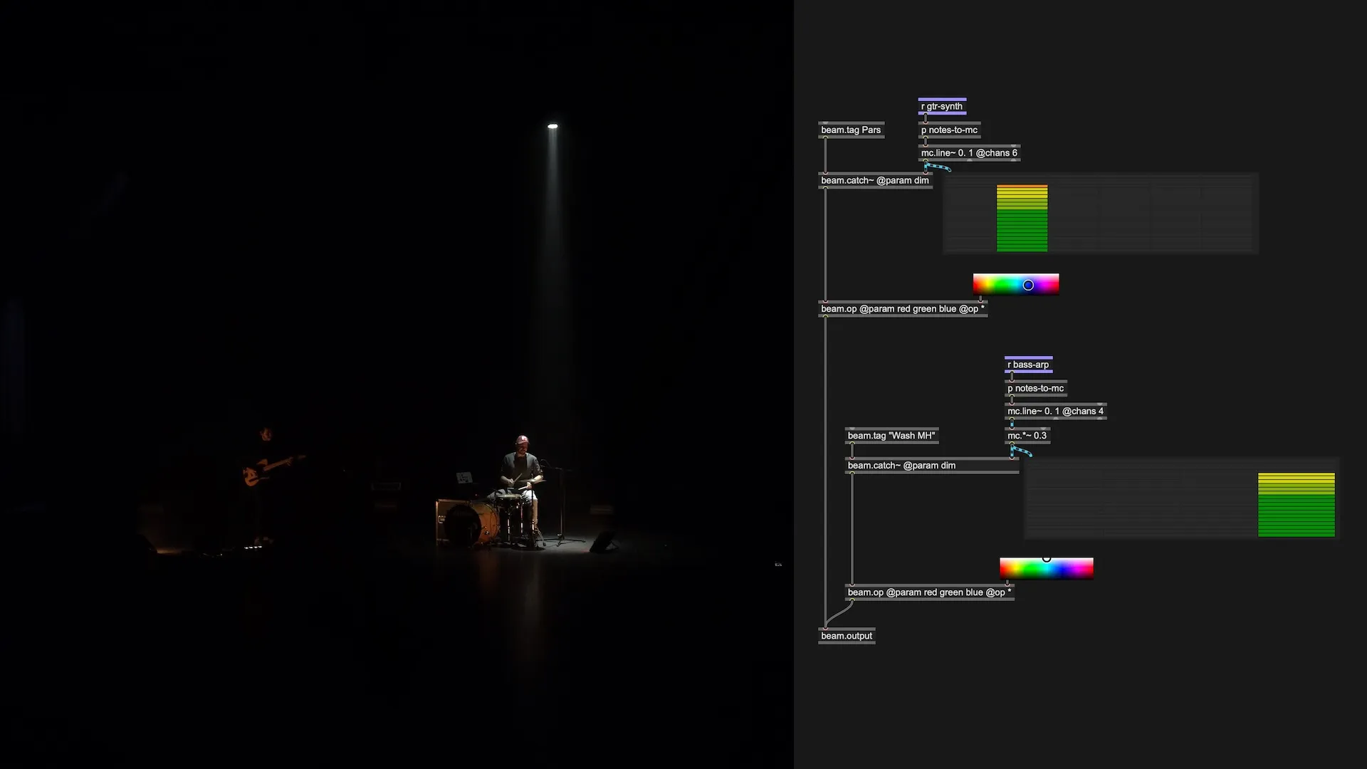Select the "r gtr-synth" receive object

coord(941,107)
